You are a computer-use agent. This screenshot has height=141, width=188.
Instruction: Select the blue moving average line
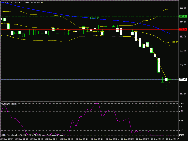tap(86, 17)
